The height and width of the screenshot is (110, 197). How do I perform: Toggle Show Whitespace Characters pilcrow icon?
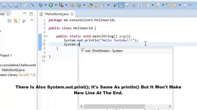click(140, 5)
